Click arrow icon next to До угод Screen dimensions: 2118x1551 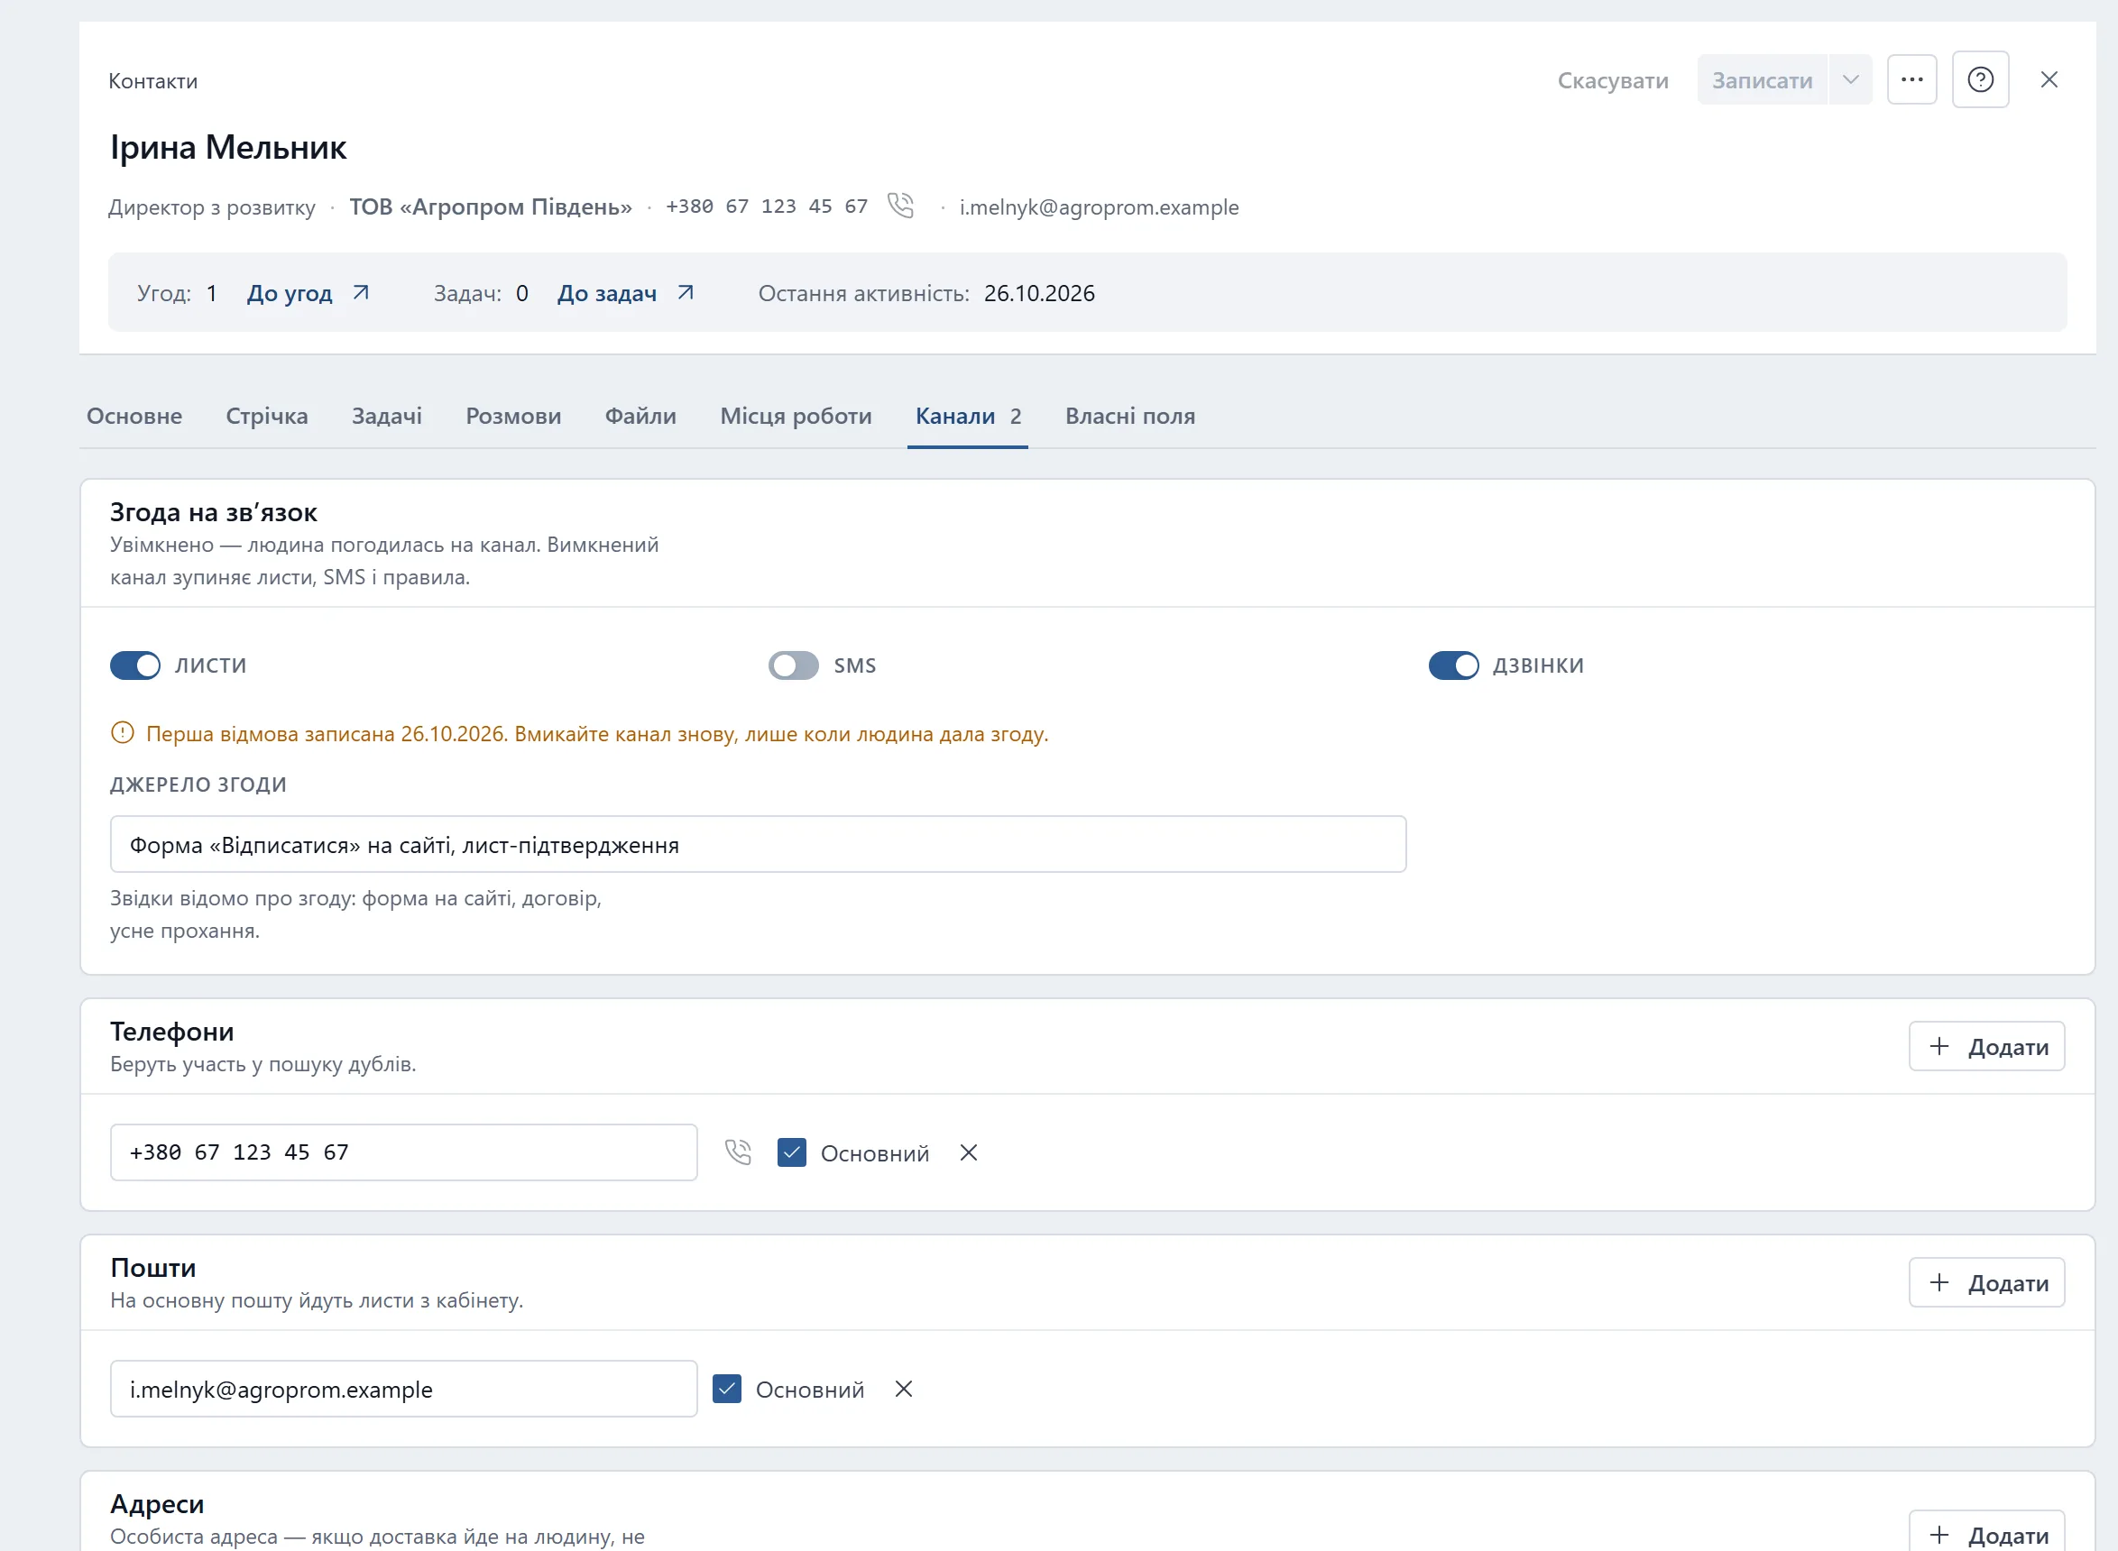tap(361, 293)
